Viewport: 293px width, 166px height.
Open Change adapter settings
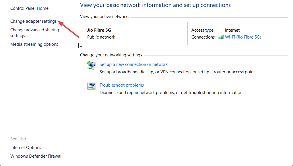point(33,21)
